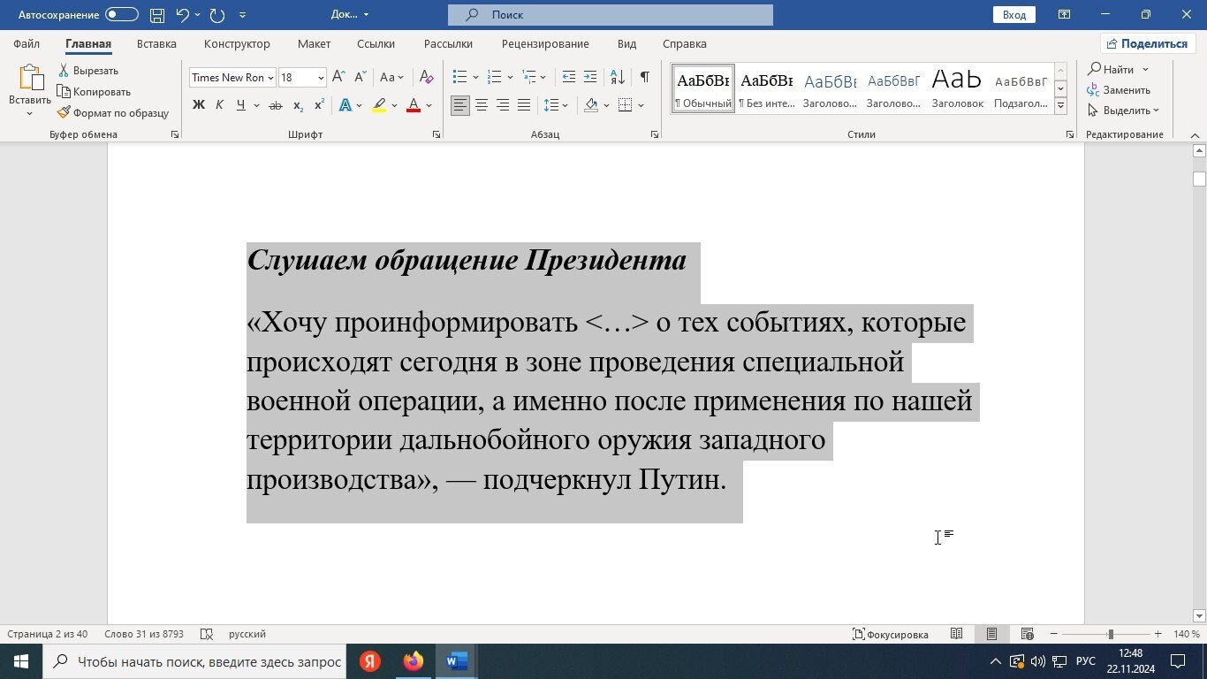Clear all formatting with eraser icon
The width and height of the screenshot is (1207, 679).
coord(426,77)
